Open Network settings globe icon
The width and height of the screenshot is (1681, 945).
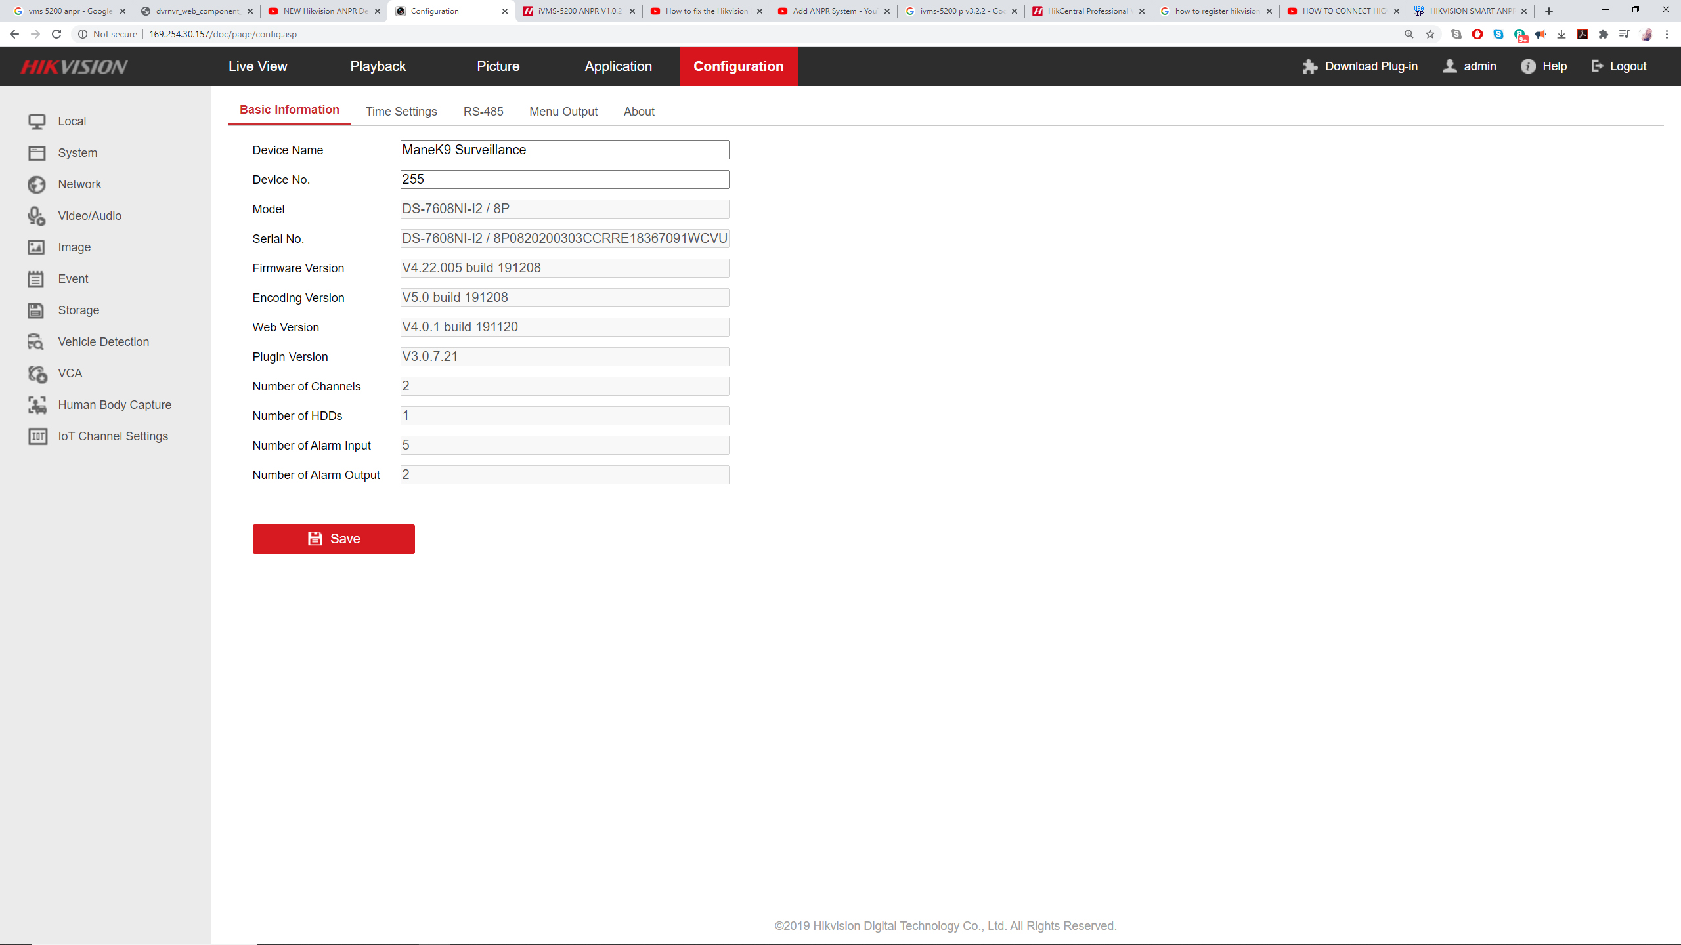pyautogui.click(x=37, y=184)
